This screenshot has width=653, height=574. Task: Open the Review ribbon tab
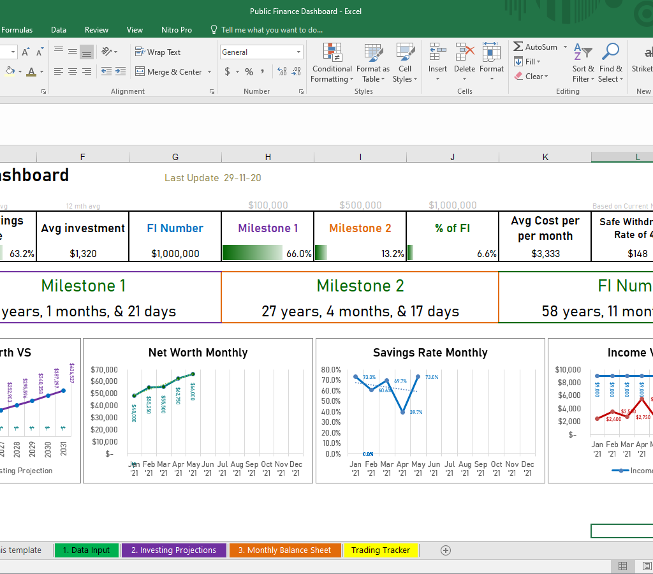[97, 29]
